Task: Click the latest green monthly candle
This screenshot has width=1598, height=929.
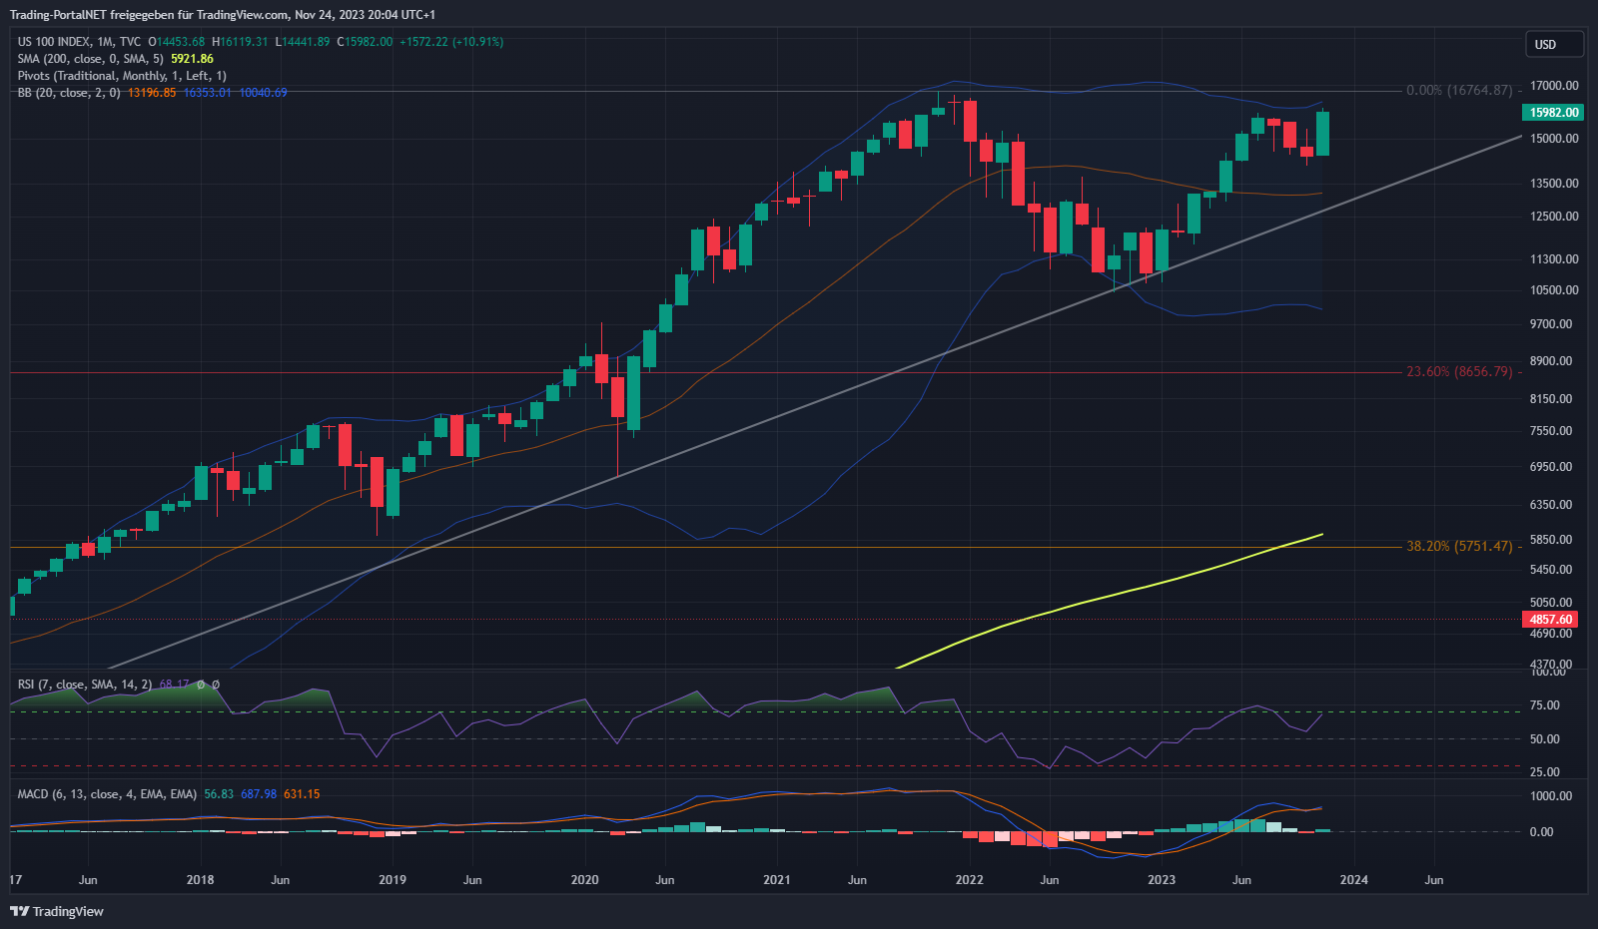Action: click(x=1322, y=134)
